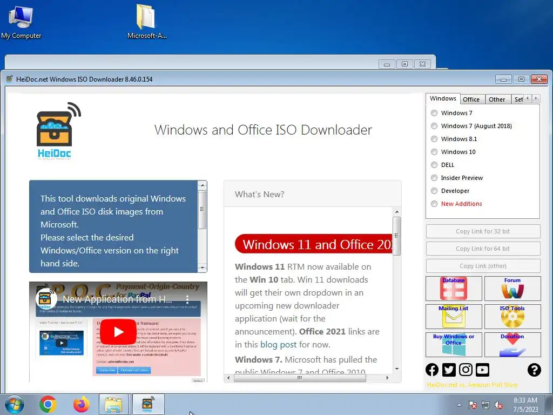Open the Windows Start button
The width and height of the screenshot is (553, 415).
coord(15,404)
